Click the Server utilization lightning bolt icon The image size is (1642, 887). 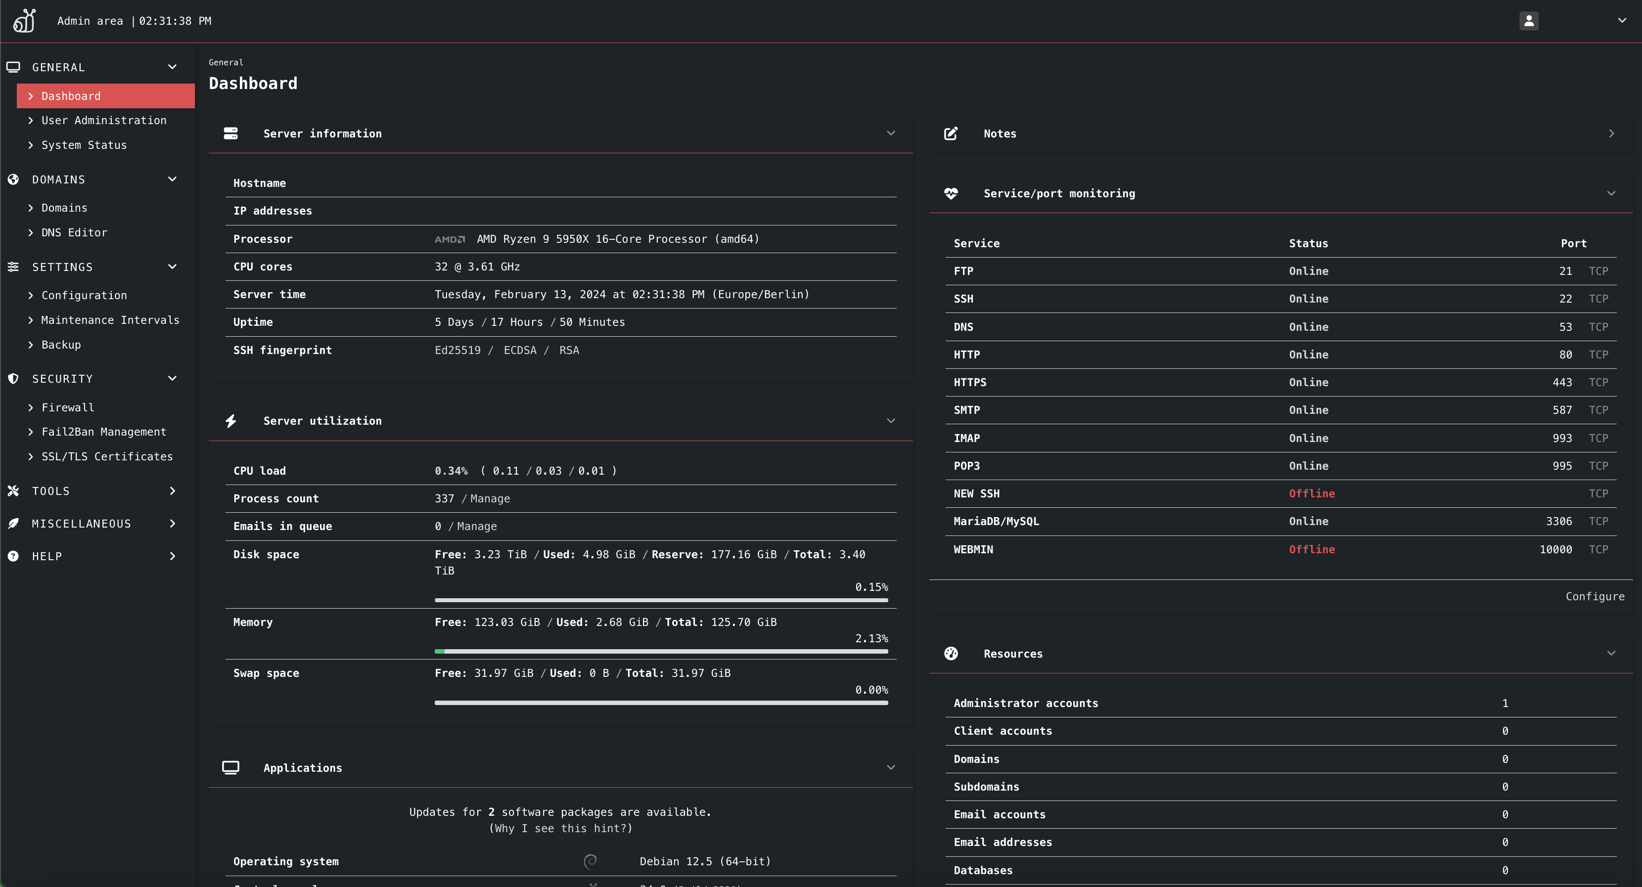click(x=231, y=421)
